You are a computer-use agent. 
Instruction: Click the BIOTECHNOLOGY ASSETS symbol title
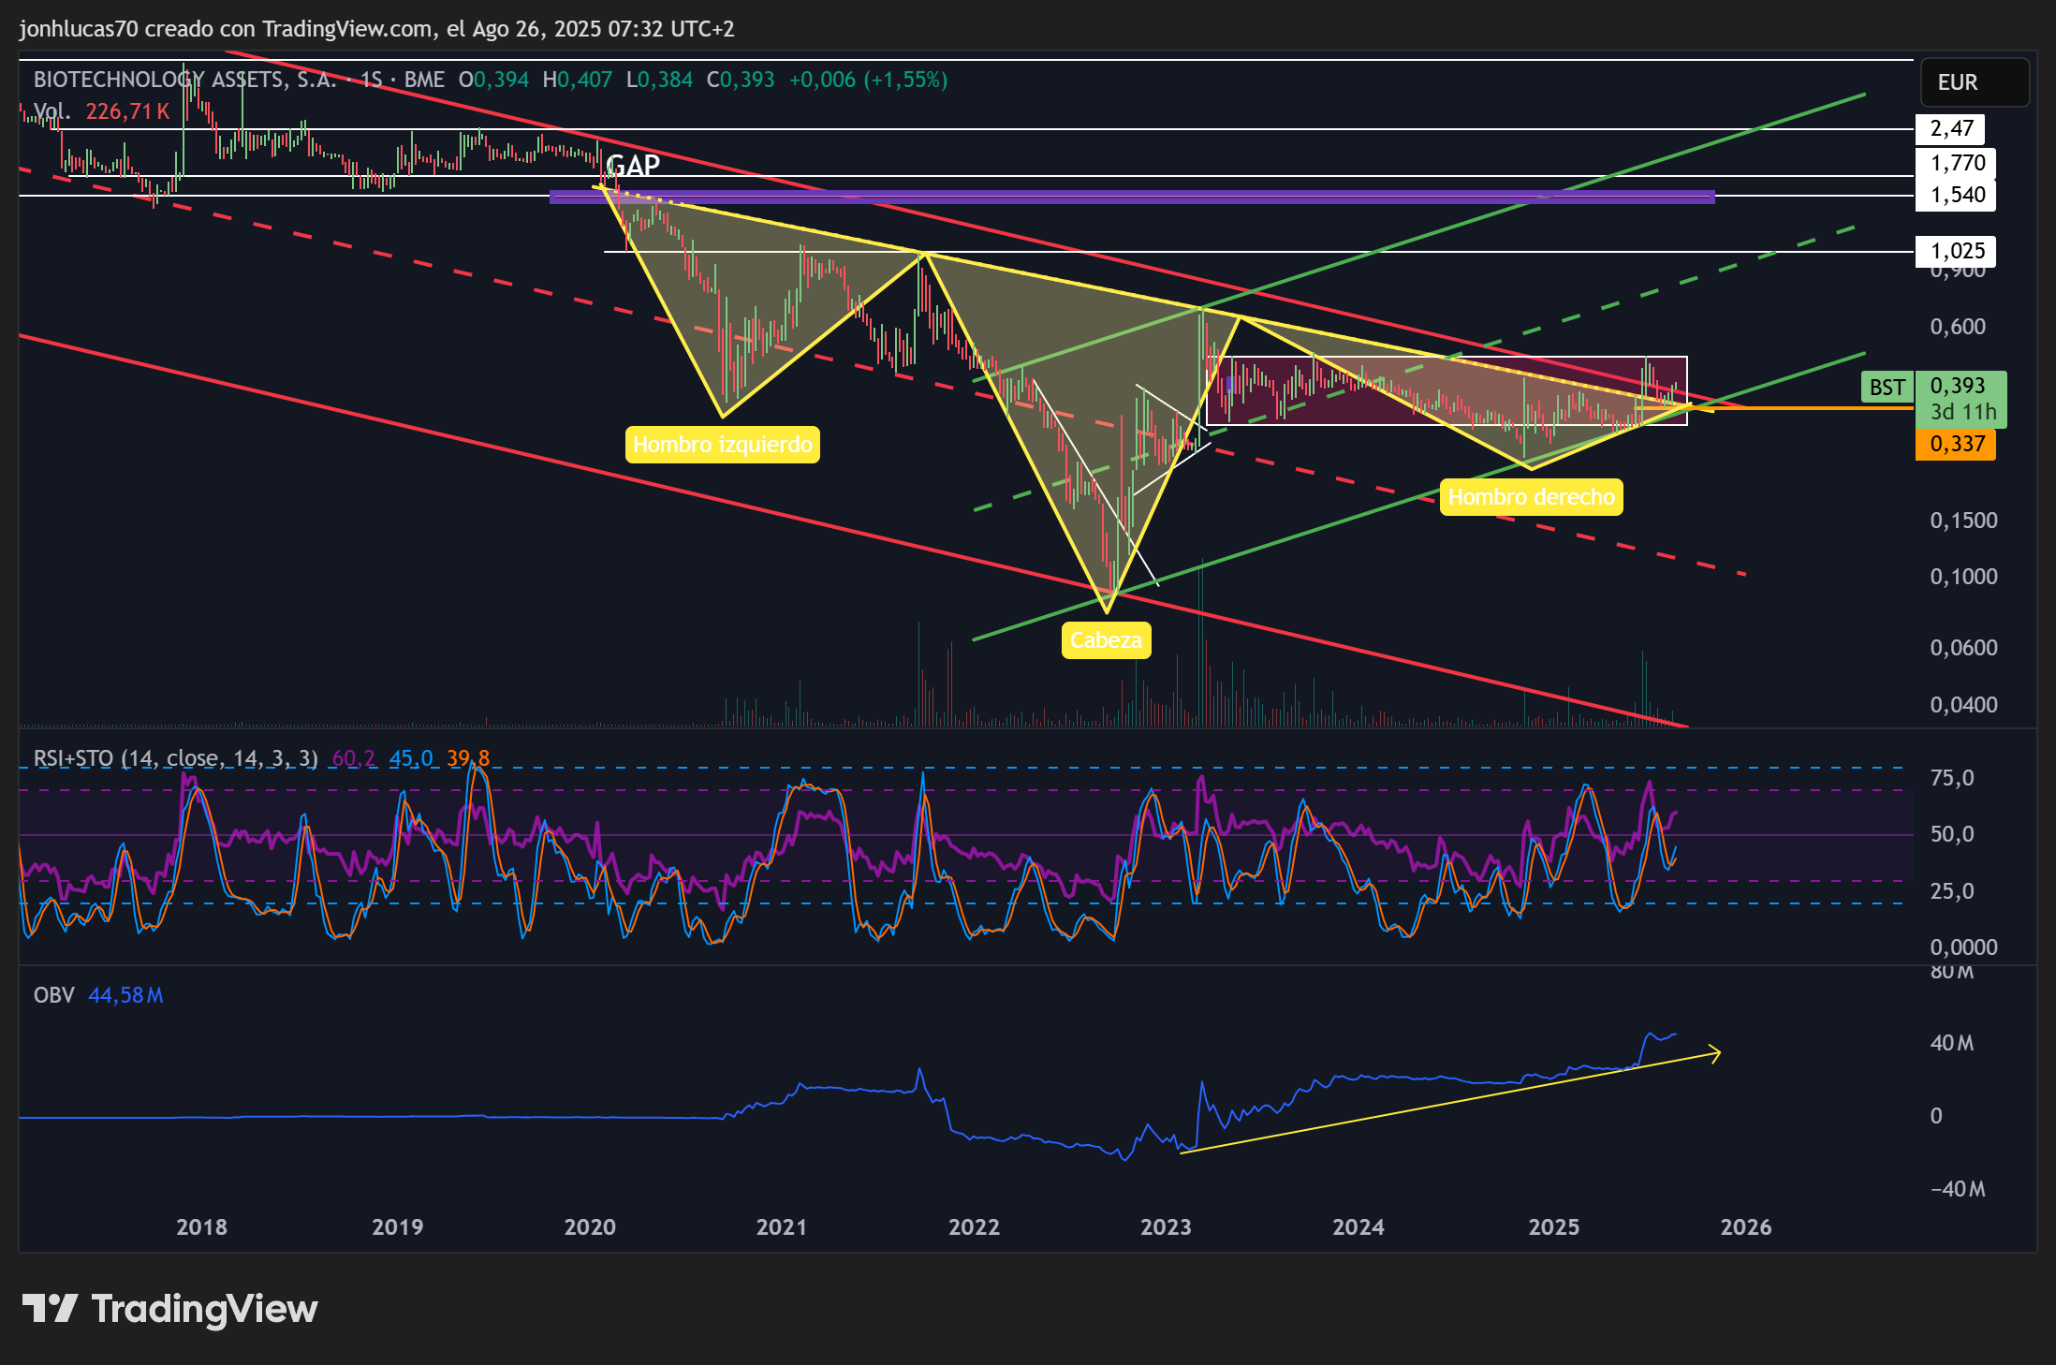[184, 80]
